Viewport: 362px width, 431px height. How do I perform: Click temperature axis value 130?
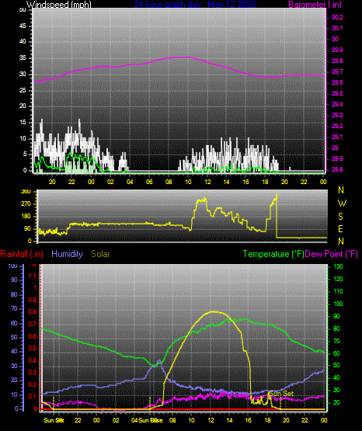(x=338, y=267)
